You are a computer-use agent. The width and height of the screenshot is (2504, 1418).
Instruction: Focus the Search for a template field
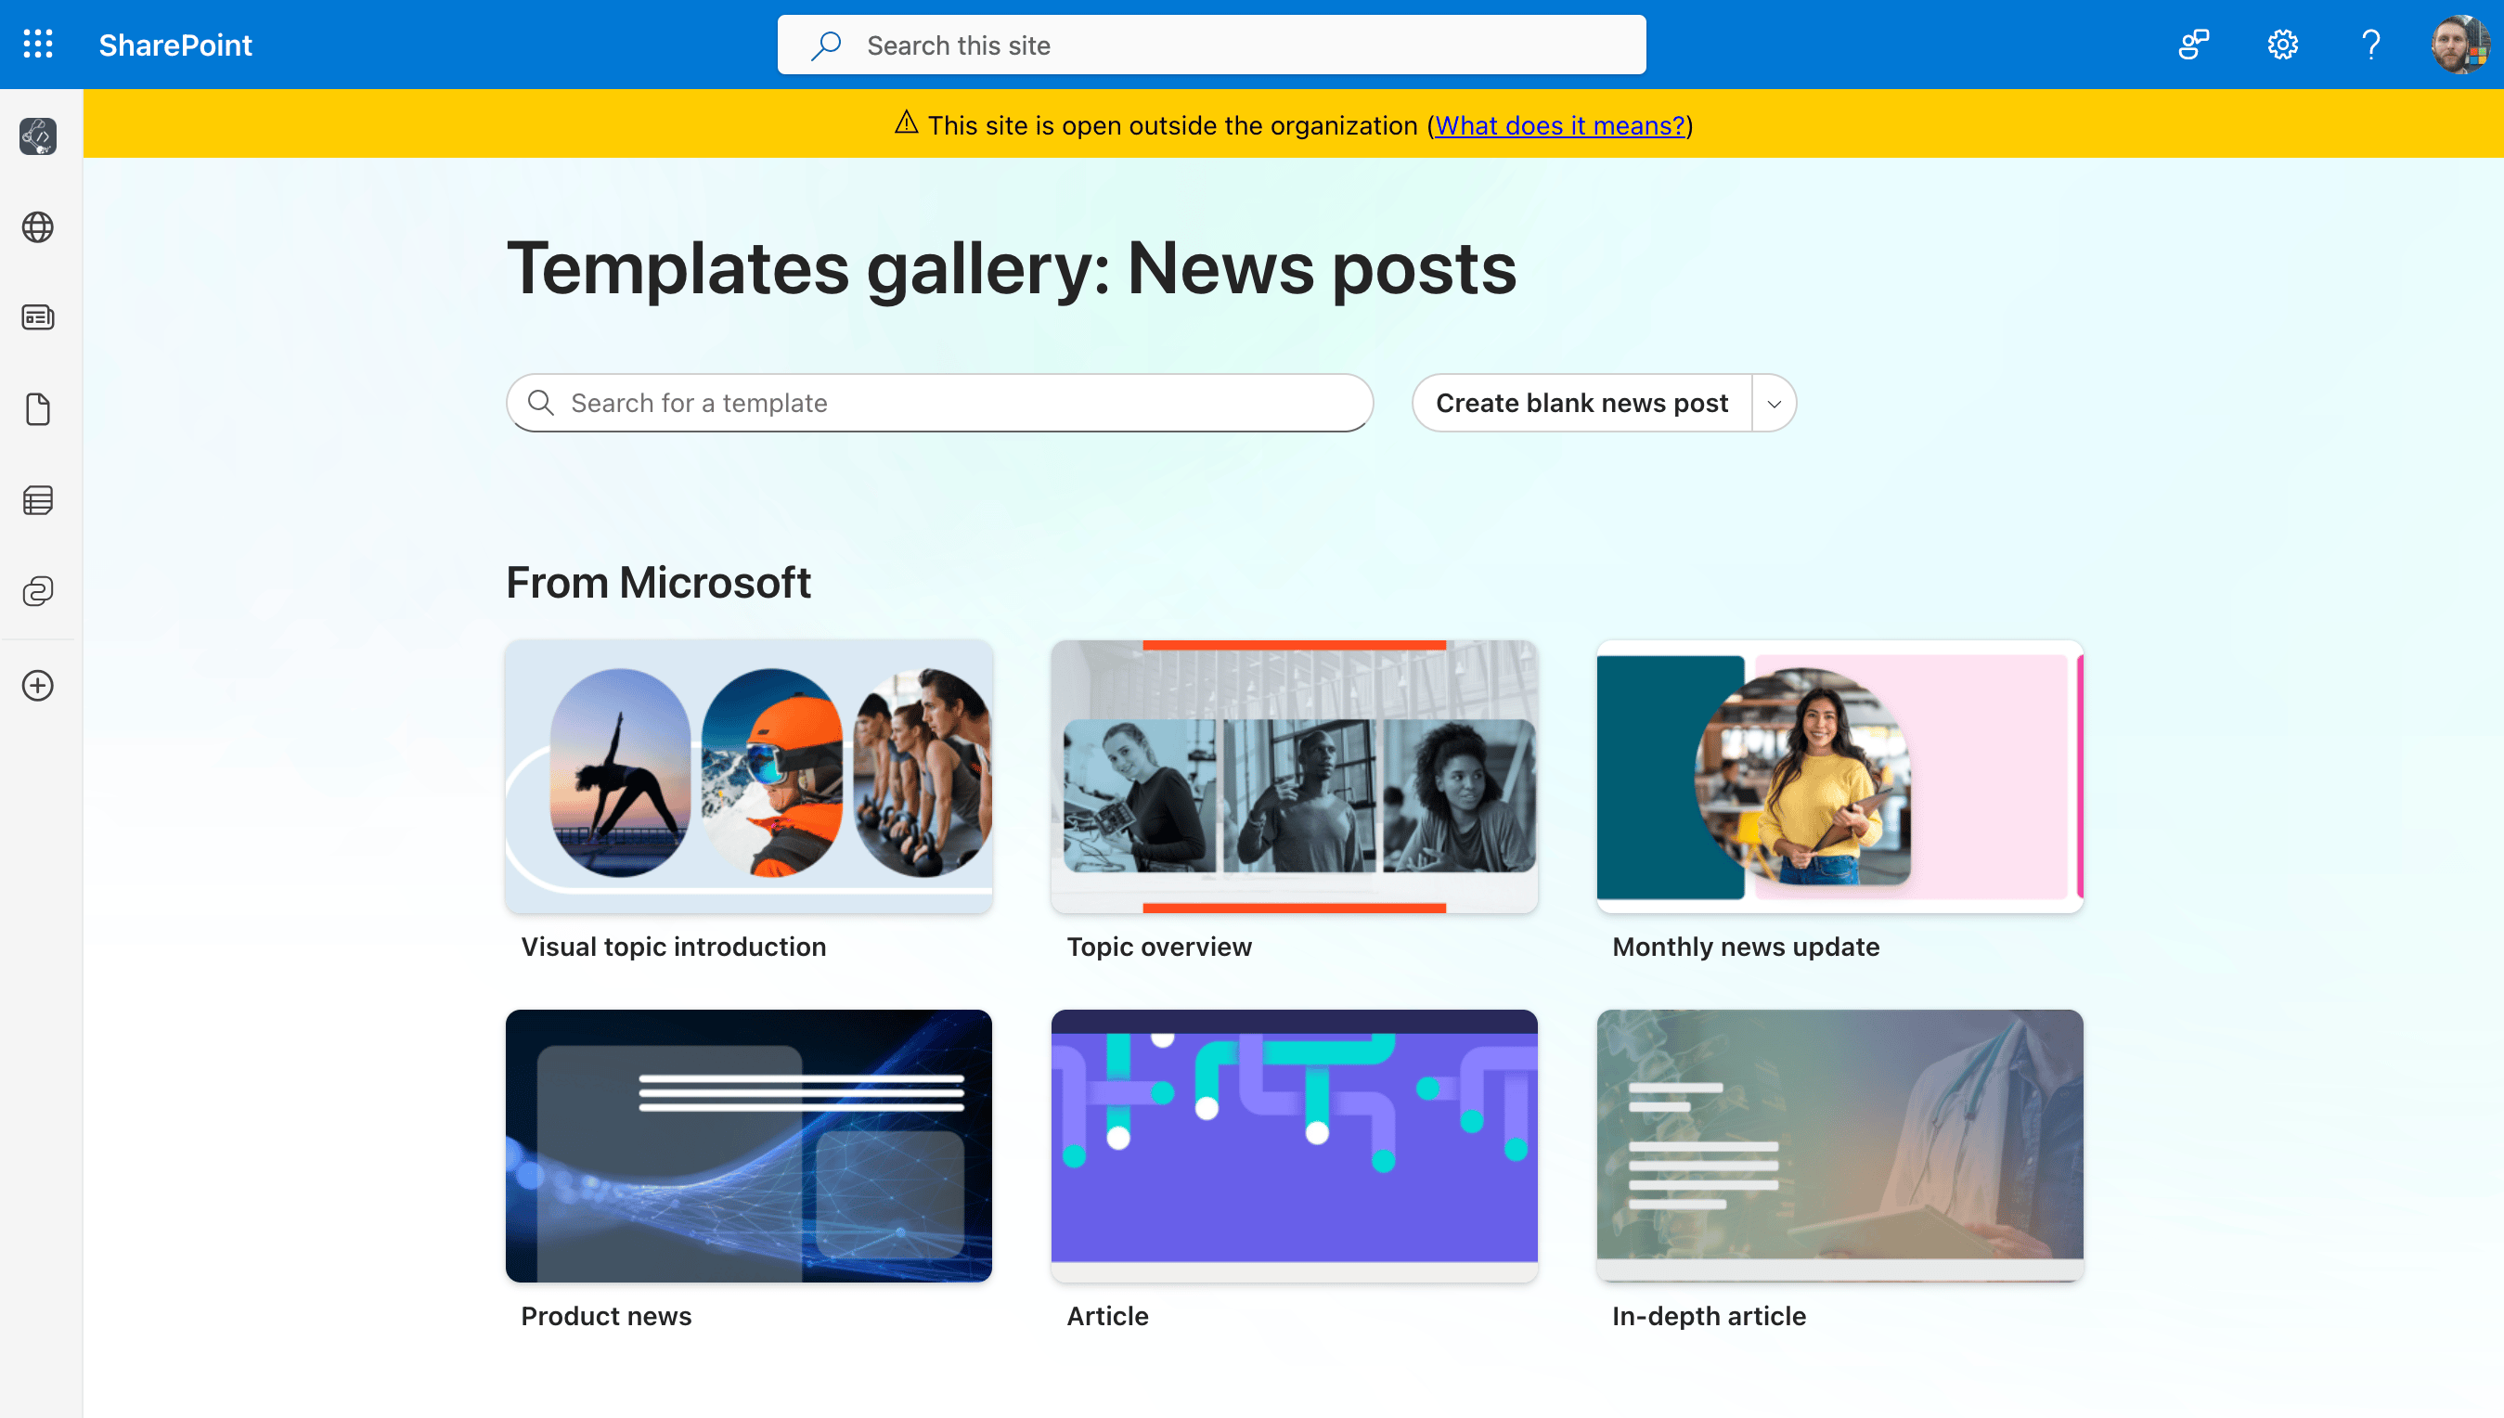940,403
